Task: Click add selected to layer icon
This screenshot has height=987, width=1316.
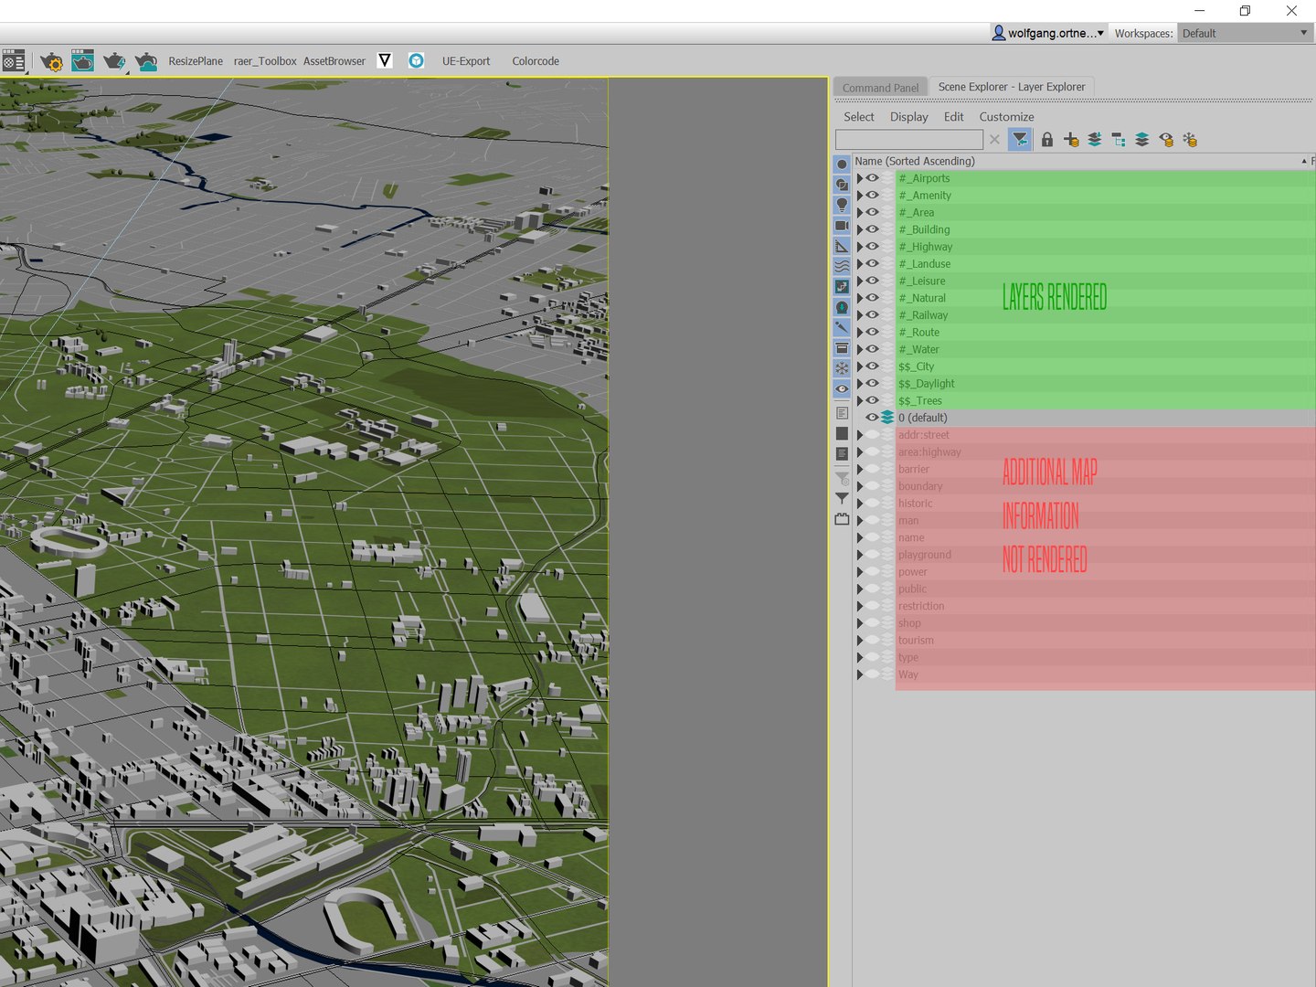Action: pyautogui.click(x=1095, y=139)
